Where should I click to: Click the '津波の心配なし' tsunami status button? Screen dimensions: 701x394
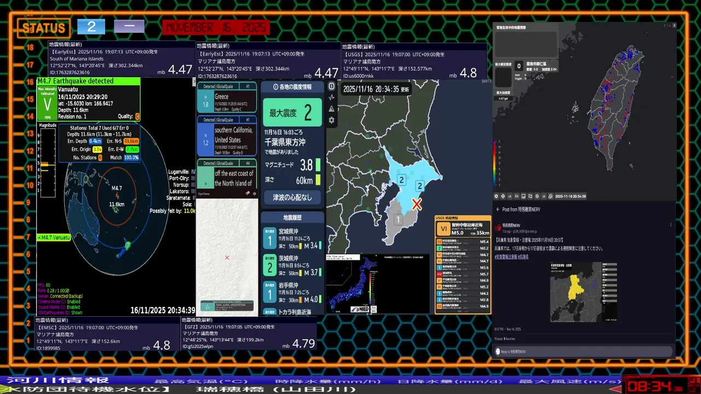(292, 197)
